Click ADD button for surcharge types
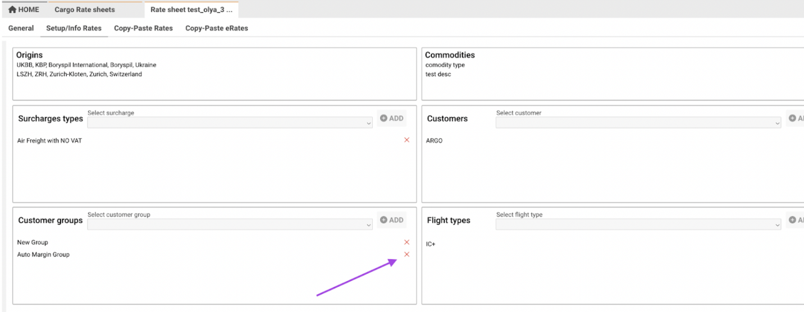This screenshot has height=312, width=804. pos(391,118)
